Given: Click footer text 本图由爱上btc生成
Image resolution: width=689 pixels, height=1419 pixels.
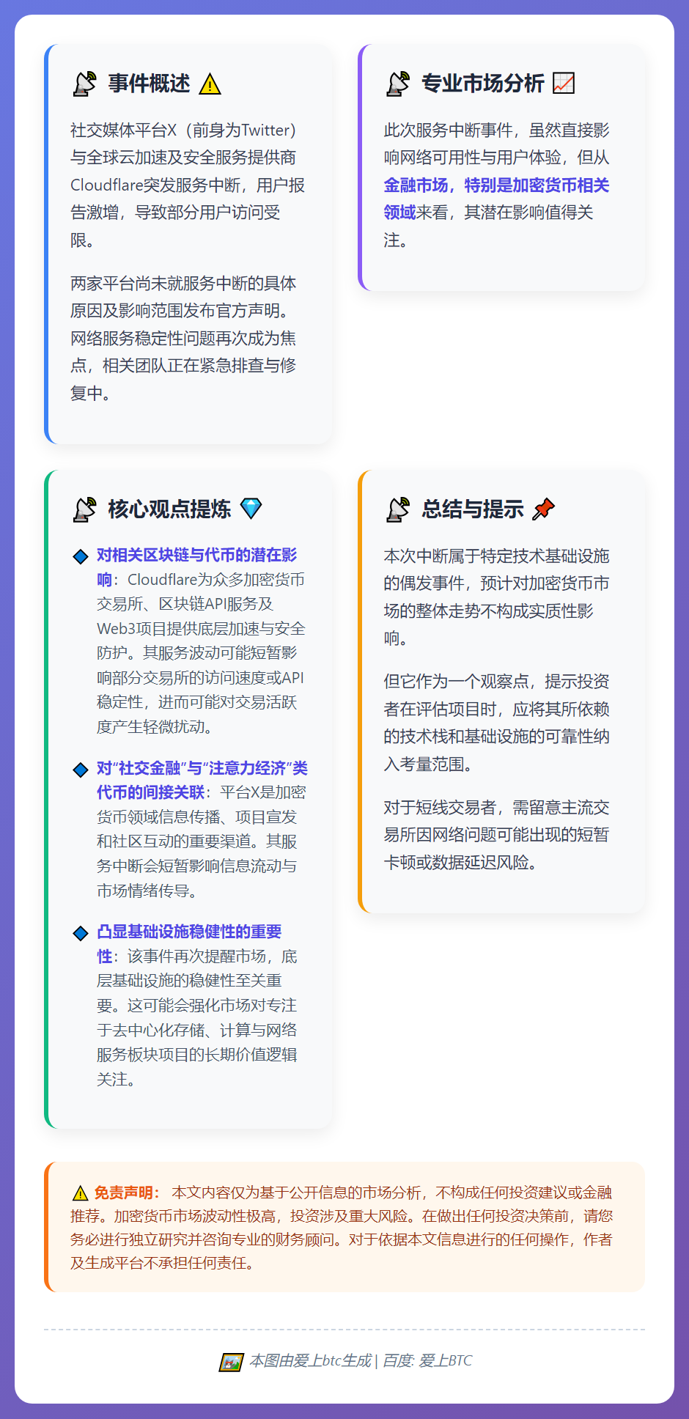Looking at the screenshot, I should (311, 1361).
